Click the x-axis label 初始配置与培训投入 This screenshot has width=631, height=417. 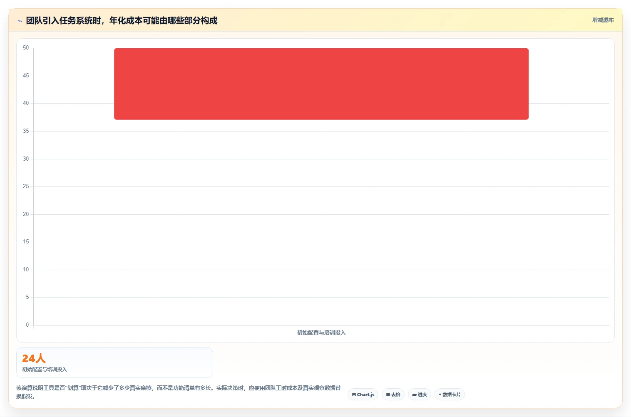click(321, 333)
